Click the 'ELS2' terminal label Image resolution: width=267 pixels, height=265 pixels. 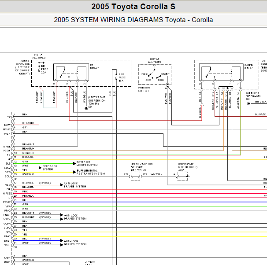point(7,168)
